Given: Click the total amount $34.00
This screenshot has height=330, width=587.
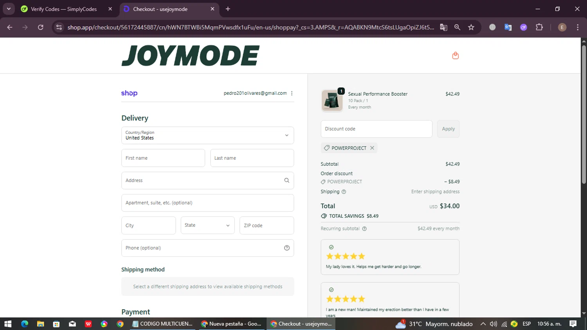Looking at the screenshot, I should coord(450,206).
